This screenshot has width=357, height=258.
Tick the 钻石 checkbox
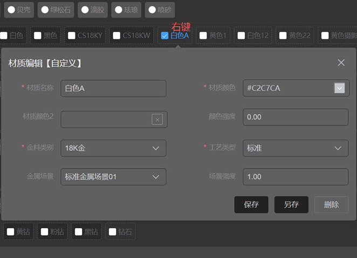pos(112,232)
